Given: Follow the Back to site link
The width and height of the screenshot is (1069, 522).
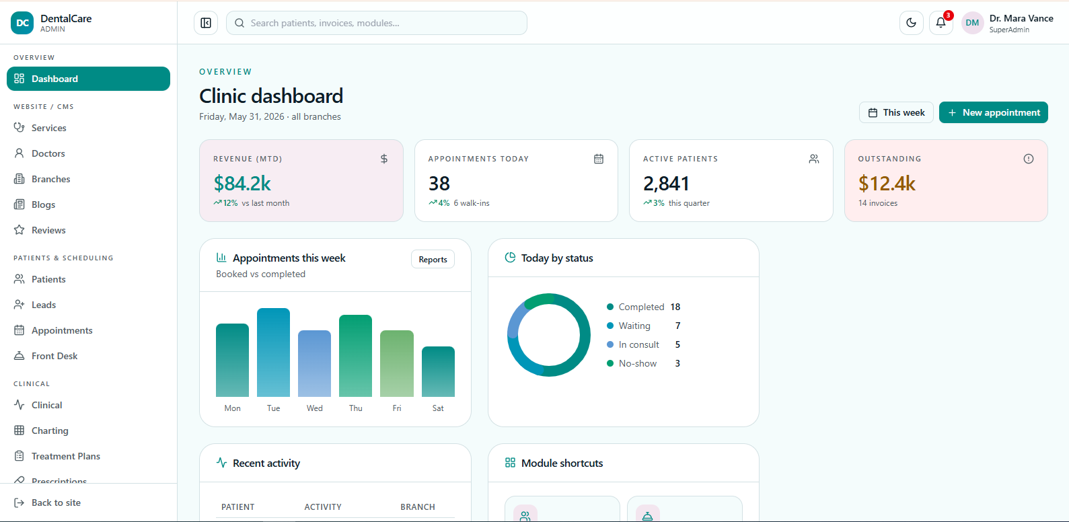Looking at the screenshot, I should [x=88, y=502].
